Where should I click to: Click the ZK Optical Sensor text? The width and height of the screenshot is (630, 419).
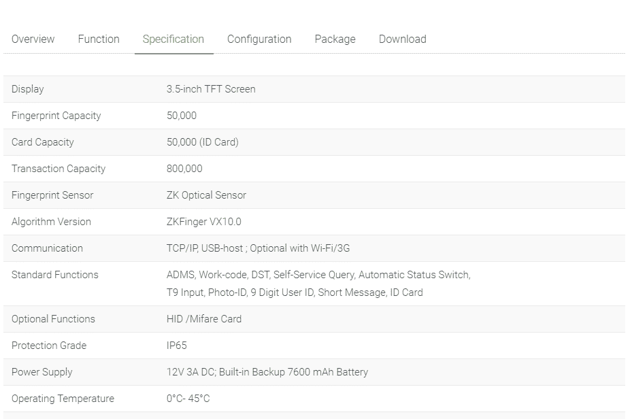pyautogui.click(x=206, y=195)
